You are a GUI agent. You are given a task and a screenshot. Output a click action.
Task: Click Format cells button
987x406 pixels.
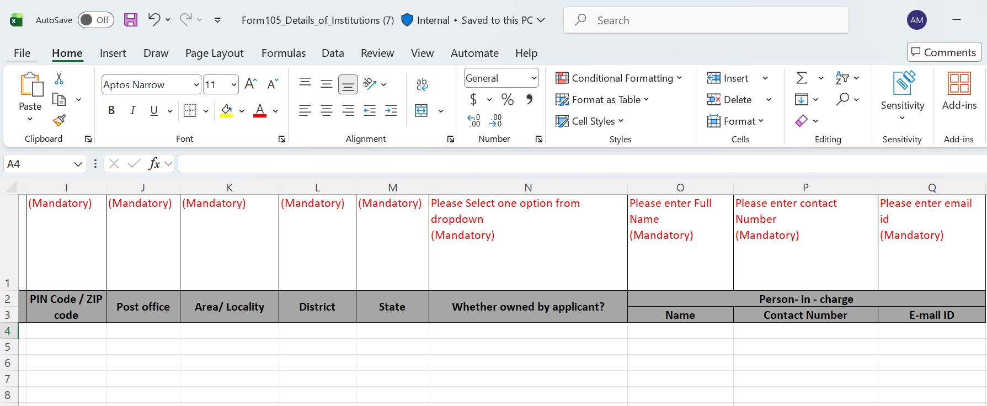pos(735,121)
